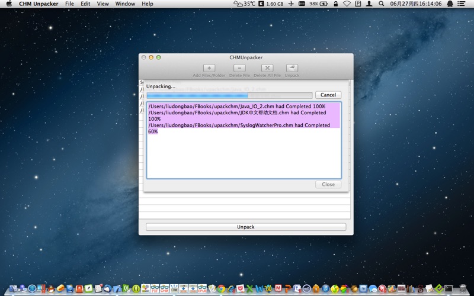This screenshot has height=296, width=474.
Task: Open the PDF reader icon in the dock
Action: [155, 288]
